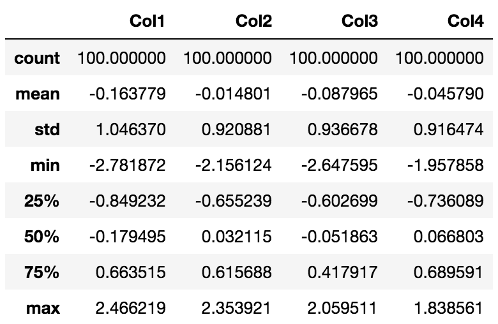Select Col2 75% value 0.615688
This screenshot has height=324, width=498.
(x=237, y=272)
